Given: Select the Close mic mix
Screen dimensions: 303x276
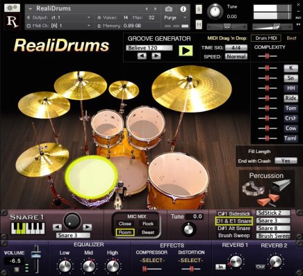Looking at the screenshot, I should pyautogui.click(x=125, y=224).
